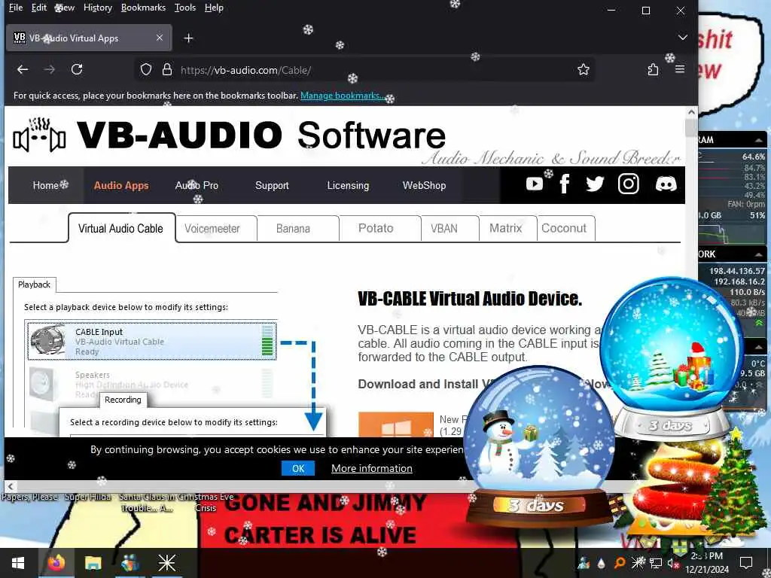Screen dimensions: 771x578
Task: Click gifts snow globe desktop widget
Action: coord(672,357)
